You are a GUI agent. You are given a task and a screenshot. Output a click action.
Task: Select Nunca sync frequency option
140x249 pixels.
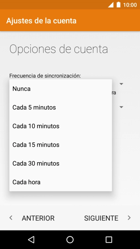61,89
